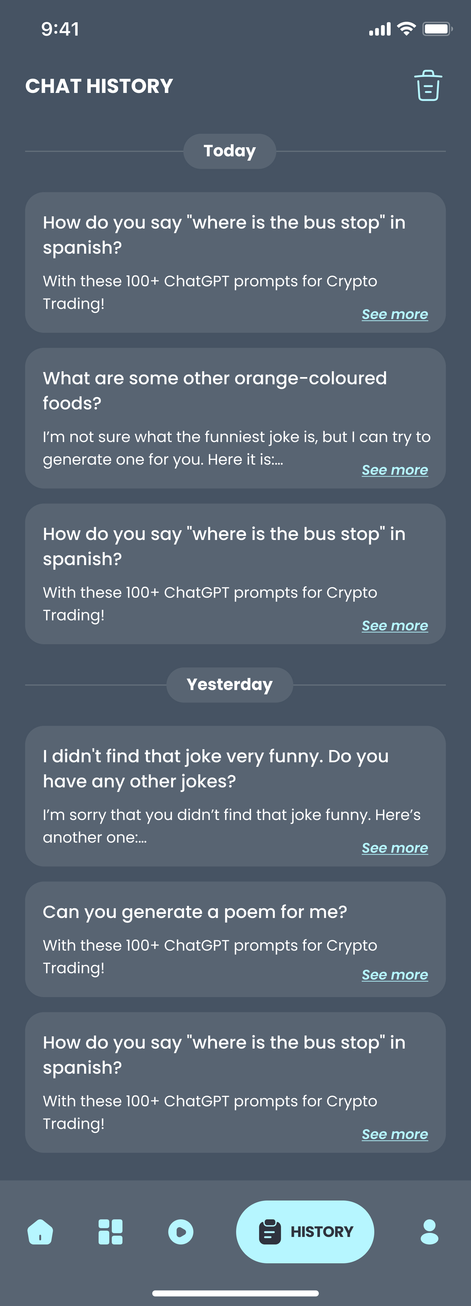The height and width of the screenshot is (1306, 471).
Task: Tap the home indicator bar at bottom
Action: 235,1293
